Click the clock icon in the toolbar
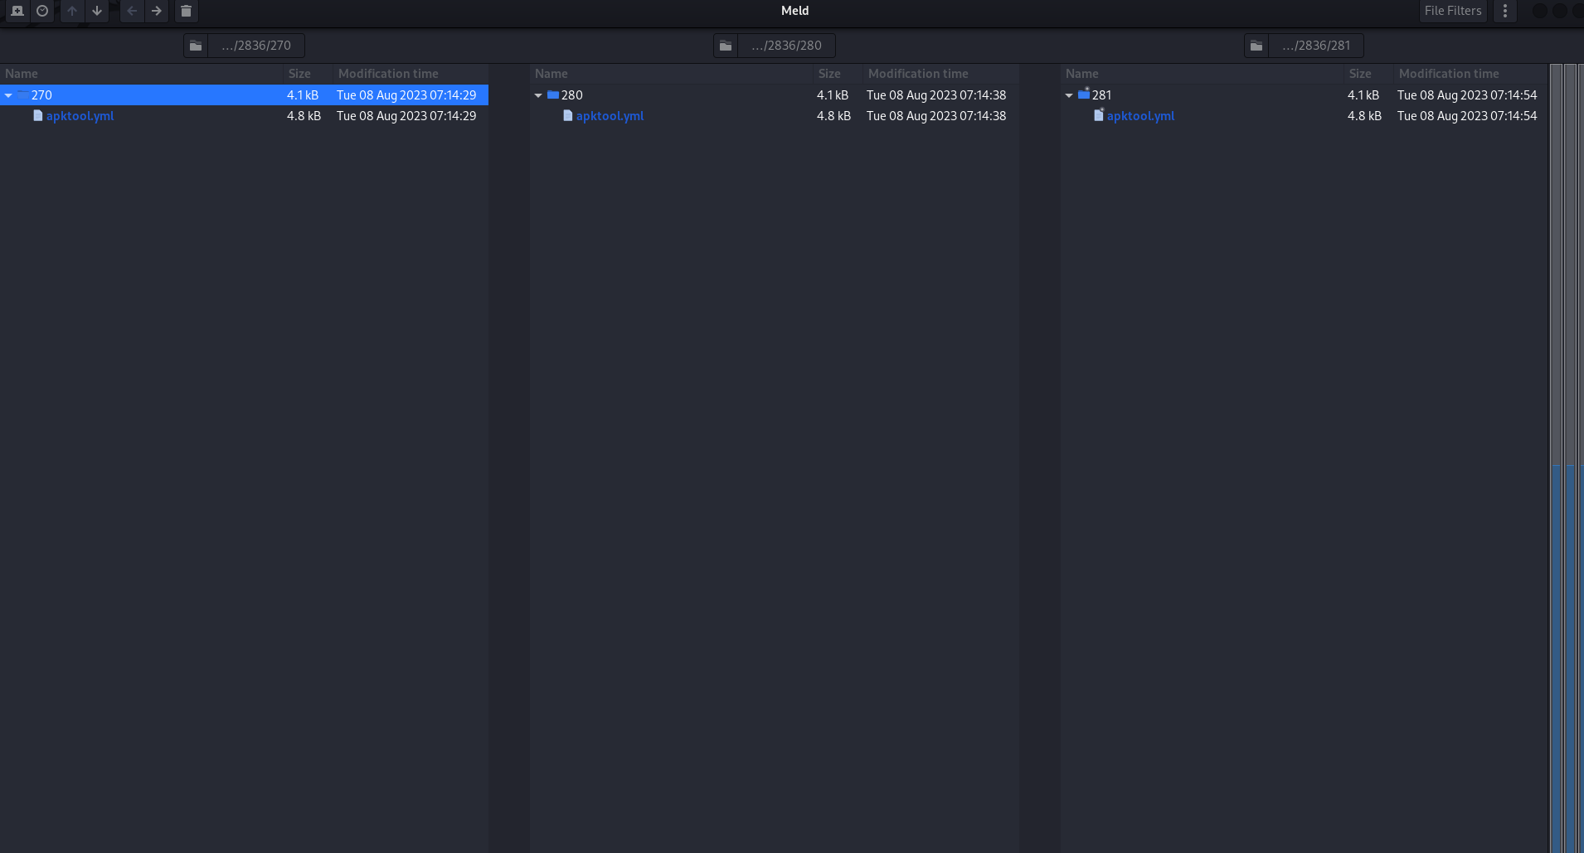The image size is (1584, 853). 42,11
